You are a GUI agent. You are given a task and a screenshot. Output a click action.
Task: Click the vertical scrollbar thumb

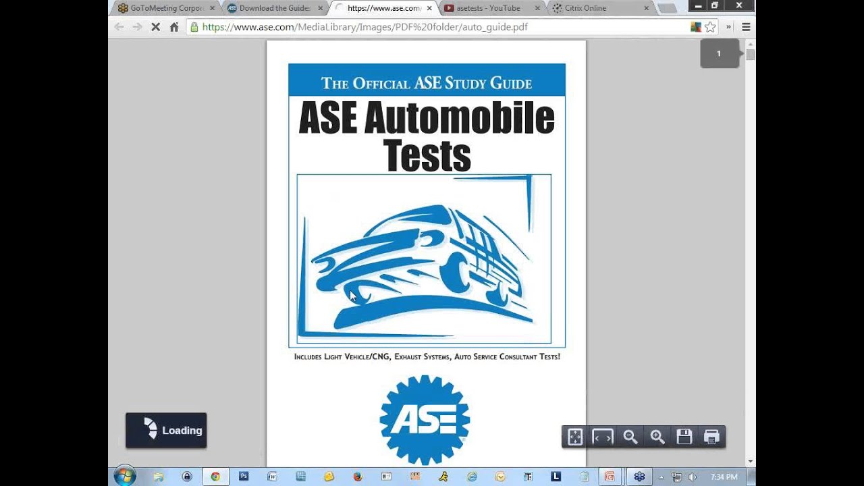pyautogui.click(x=750, y=55)
